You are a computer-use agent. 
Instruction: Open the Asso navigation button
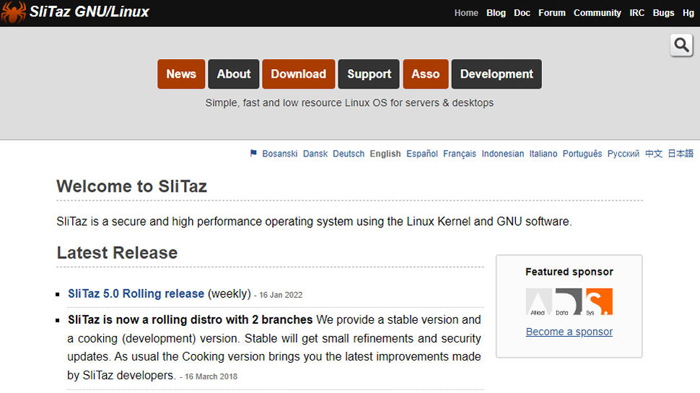click(426, 74)
